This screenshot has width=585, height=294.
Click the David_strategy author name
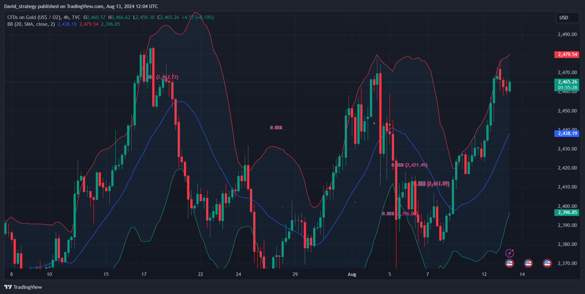(x=20, y=6)
